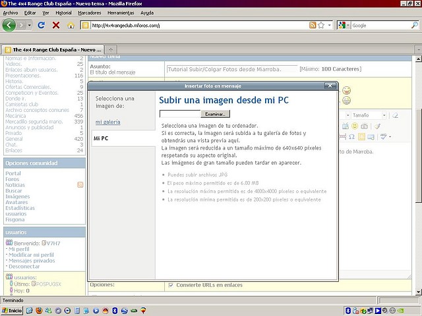Click the Foros link in sidebar

point(12,179)
